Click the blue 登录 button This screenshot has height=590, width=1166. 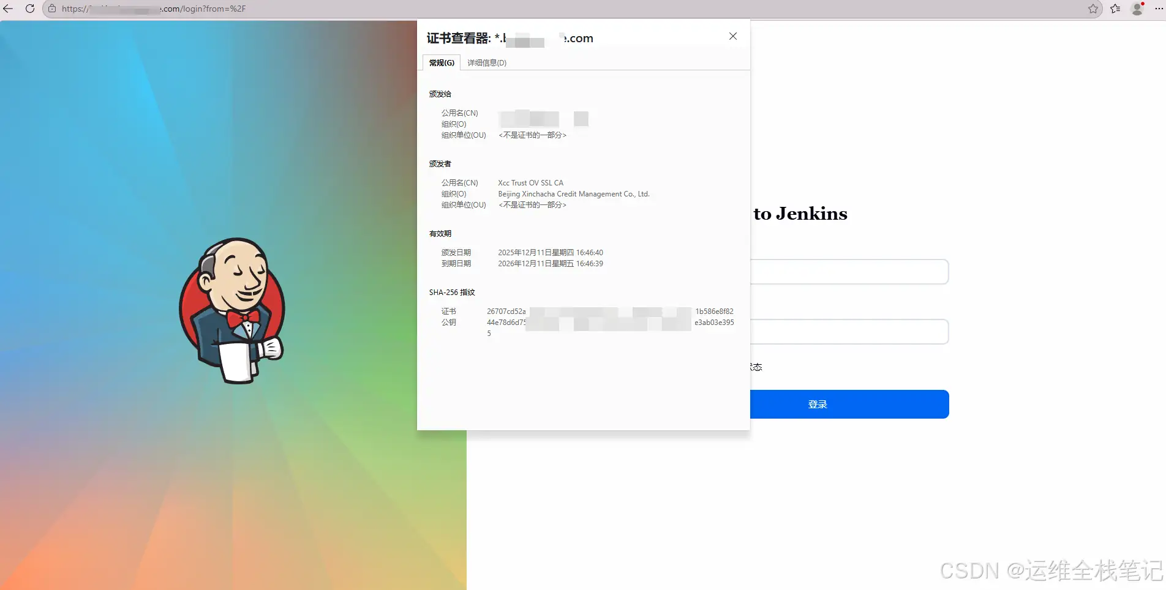(x=849, y=405)
